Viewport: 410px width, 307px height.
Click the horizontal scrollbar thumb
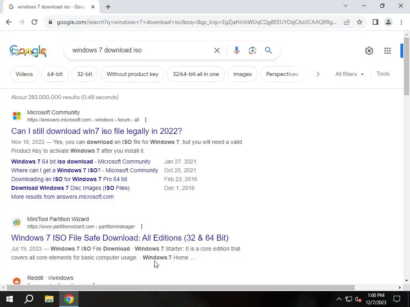click(181, 288)
